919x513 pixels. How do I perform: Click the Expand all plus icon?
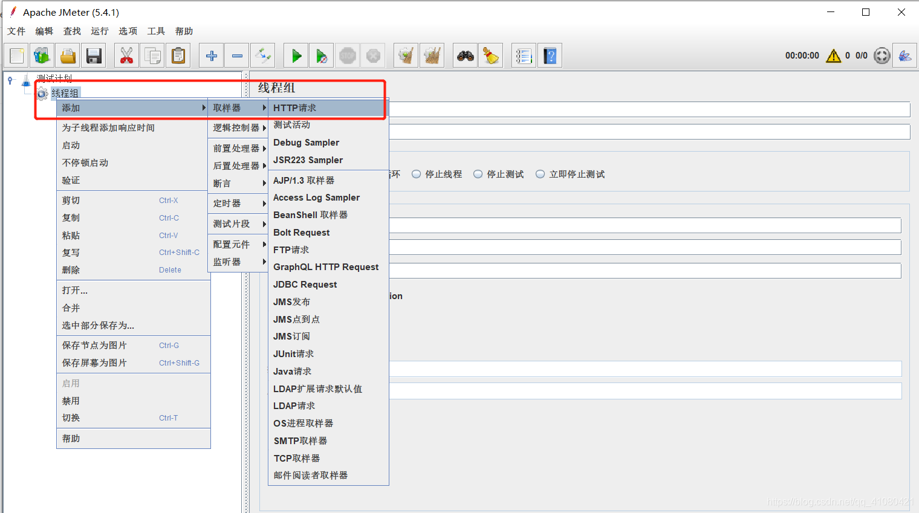click(x=211, y=56)
